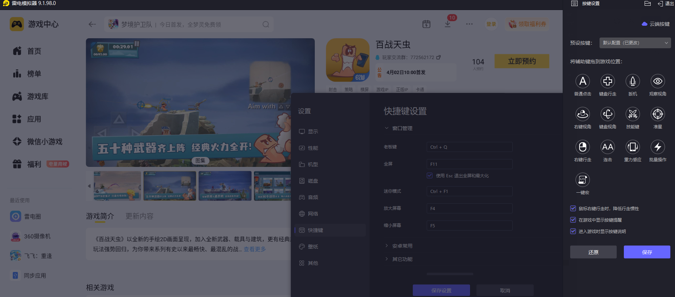Open 榜单 rankings in sidebar

pyautogui.click(x=27, y=74)
